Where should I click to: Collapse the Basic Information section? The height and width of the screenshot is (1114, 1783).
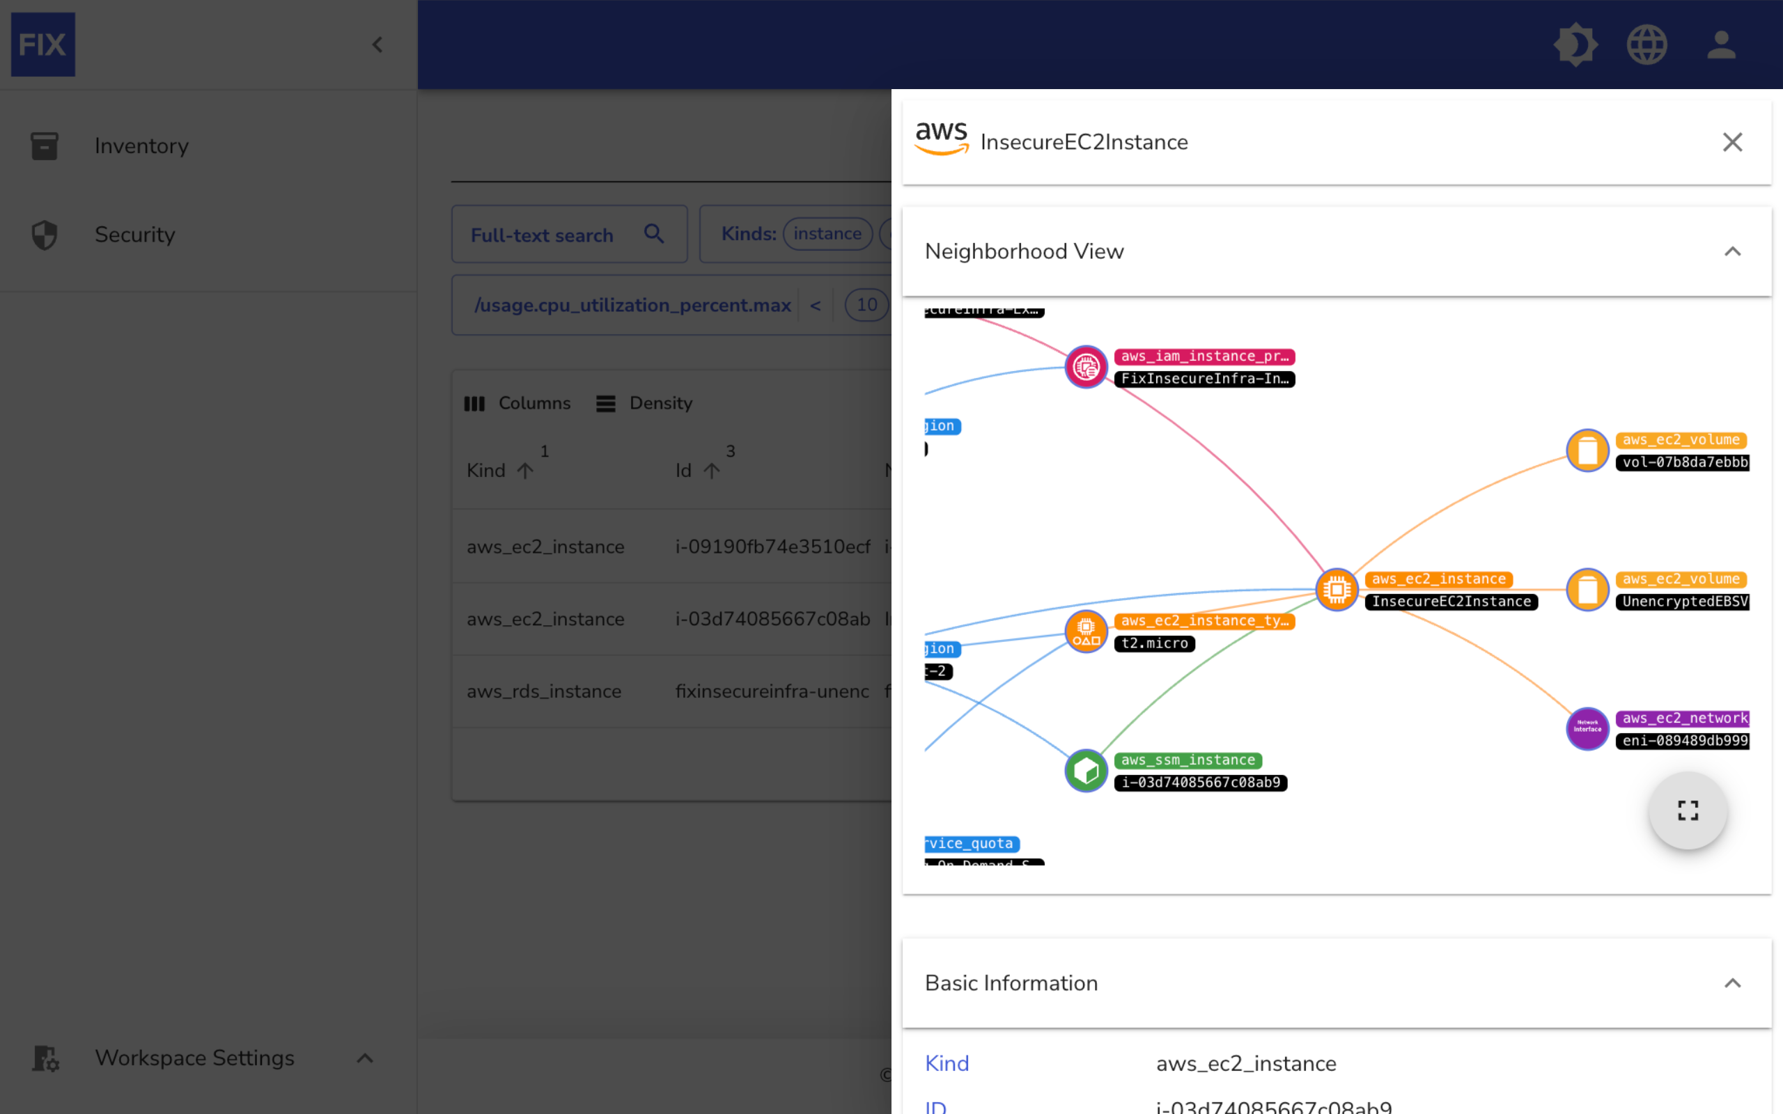[x=1732, y=984]
